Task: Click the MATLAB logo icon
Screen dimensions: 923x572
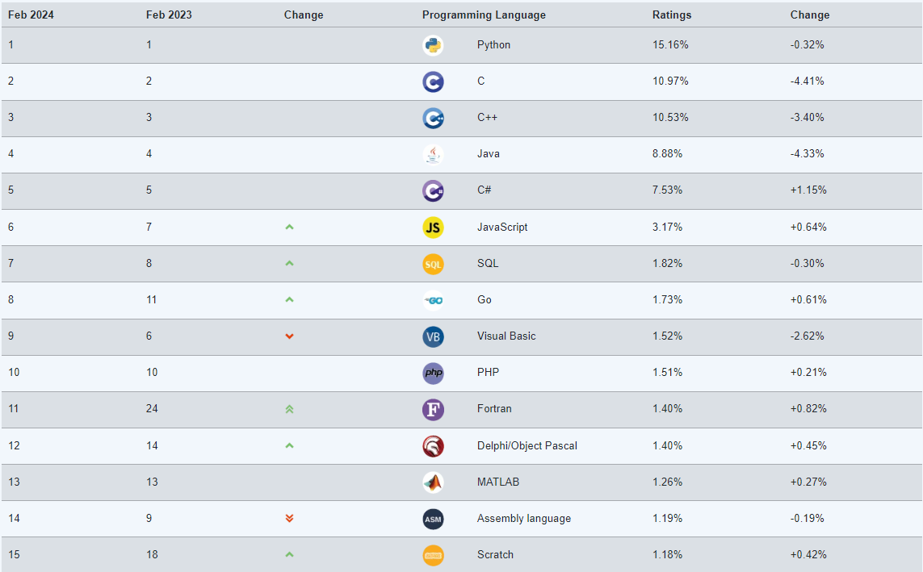Action: [x=433, y=482]
